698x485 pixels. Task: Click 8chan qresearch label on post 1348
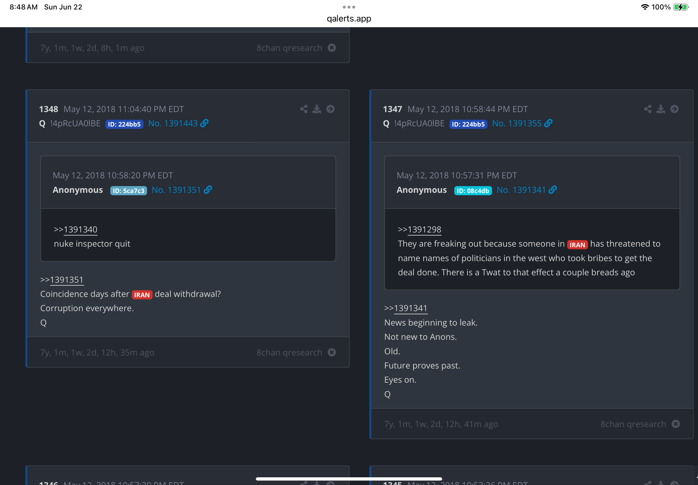289,353
